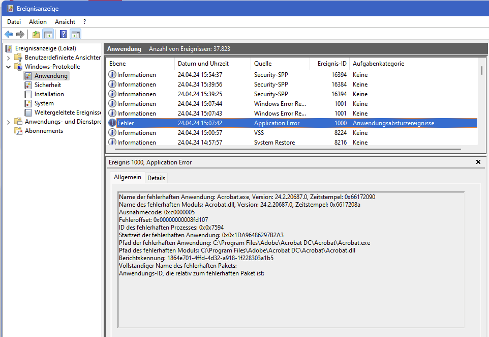Screen dimensions: 489x337
Task: Expand Benutzerdefinierte Ansichten tree node
Action: click(x=8, y=58)
